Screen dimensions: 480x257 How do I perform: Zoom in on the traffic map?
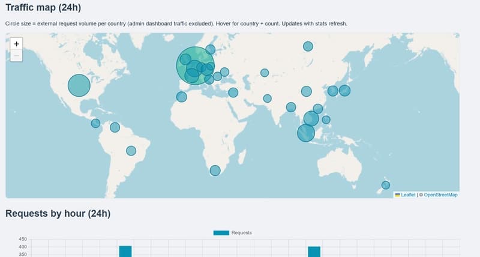[x=17, y=44]
